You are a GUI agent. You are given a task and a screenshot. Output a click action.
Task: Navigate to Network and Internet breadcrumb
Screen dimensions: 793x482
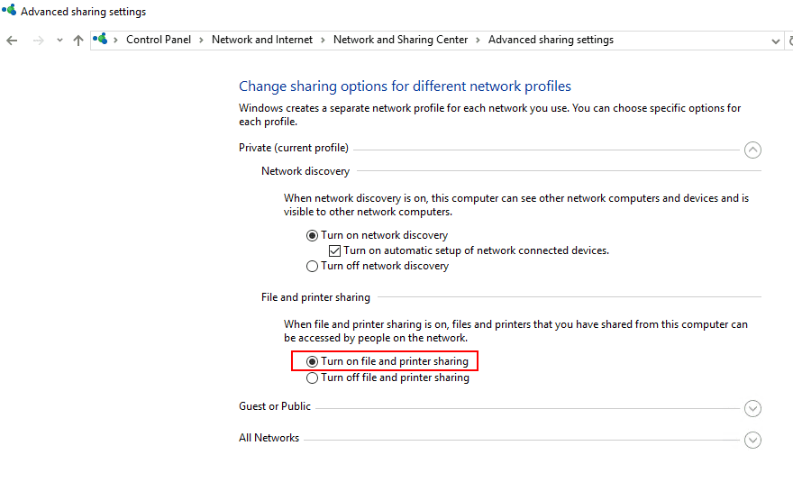[x=262, y=40]
